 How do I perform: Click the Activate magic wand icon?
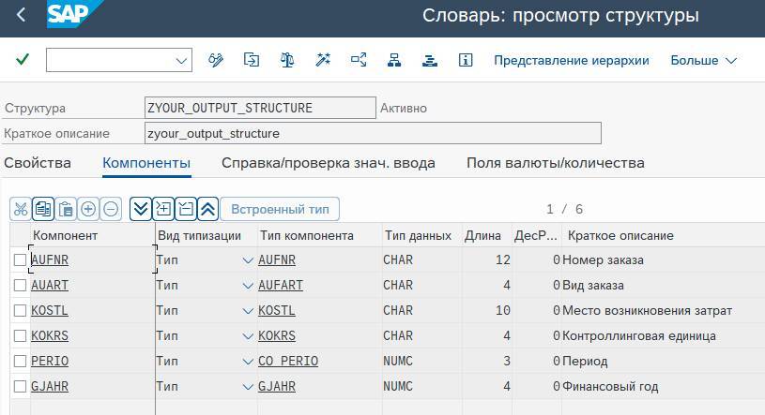pyautogui.click(x=323, y=60)
